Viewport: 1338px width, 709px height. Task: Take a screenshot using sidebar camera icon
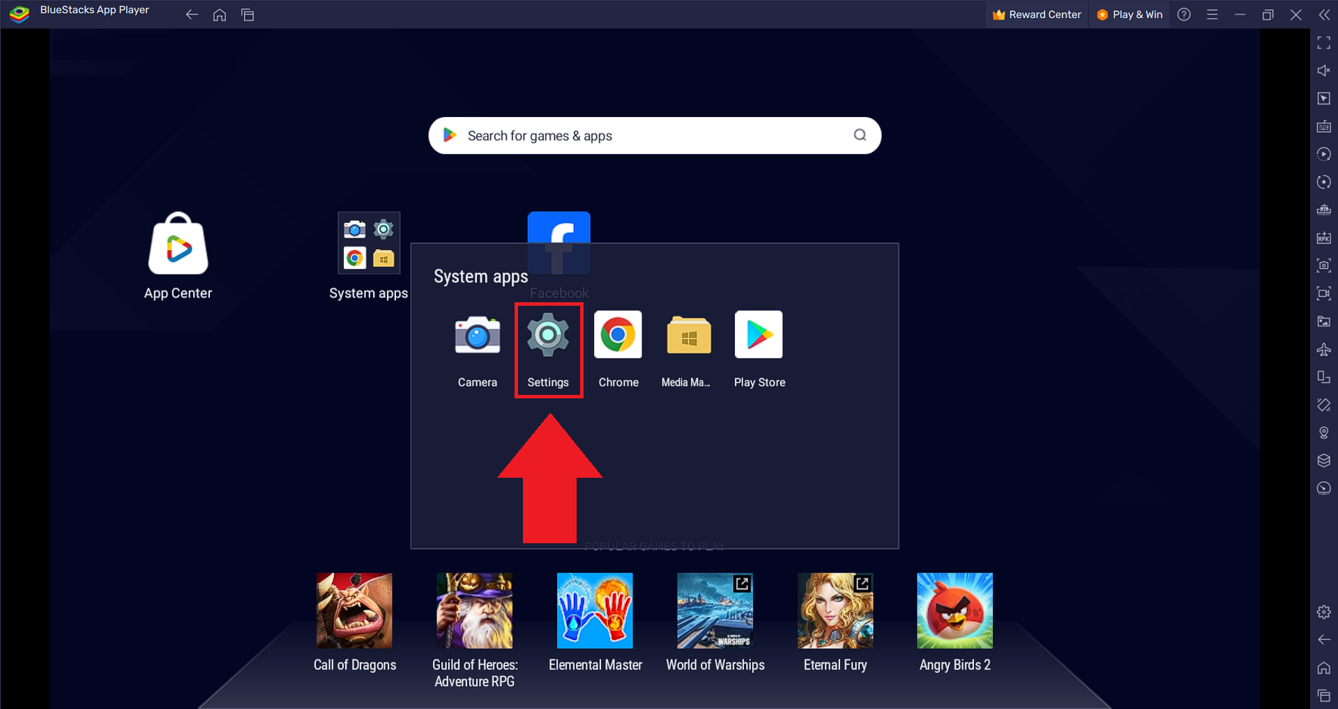point(1324,265)
